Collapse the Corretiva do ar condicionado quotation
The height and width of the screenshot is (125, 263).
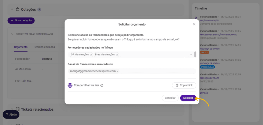[x=12, y=34]
